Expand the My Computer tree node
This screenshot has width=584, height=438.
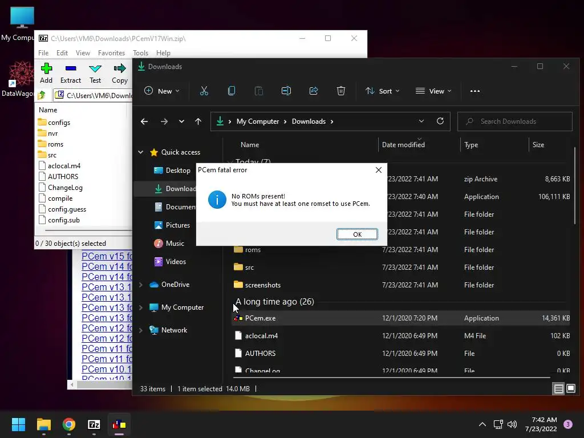click(x=141, y=307)
